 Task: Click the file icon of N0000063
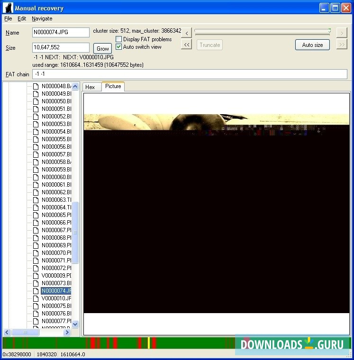[36, 200]
